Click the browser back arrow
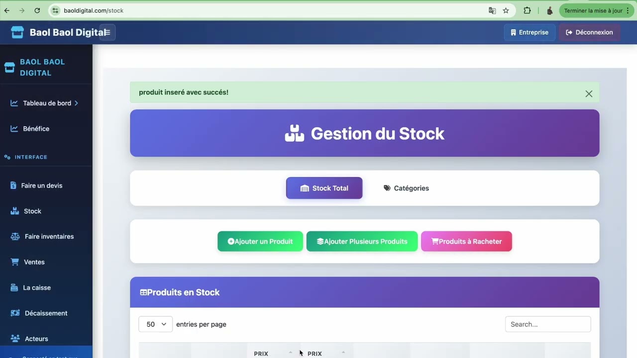This screenshot has width=637, height=358. pyautogui.click(x=7, y=10)
